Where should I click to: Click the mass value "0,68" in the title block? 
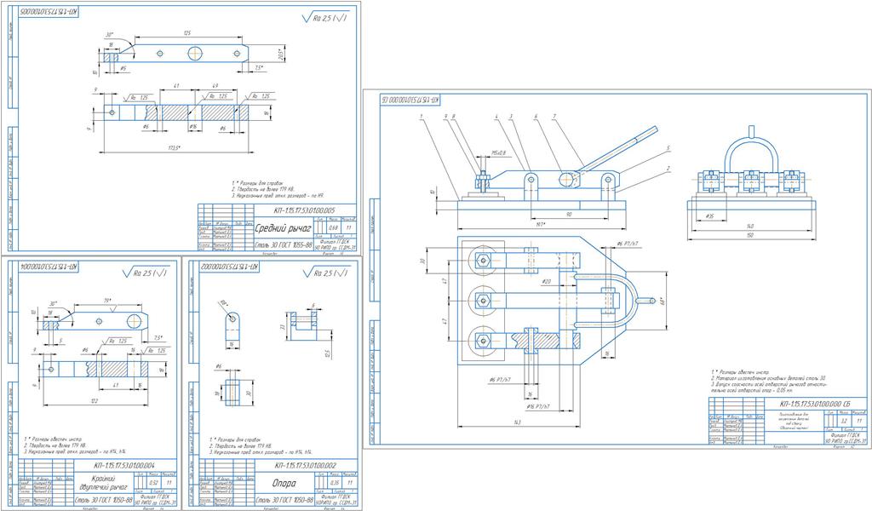click(333, 227)
